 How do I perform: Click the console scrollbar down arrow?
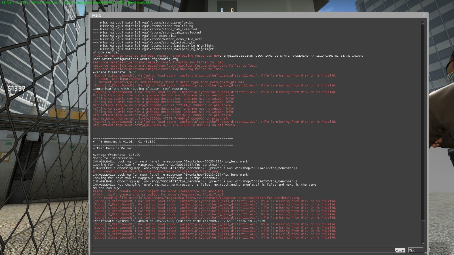tap(423, 243)
